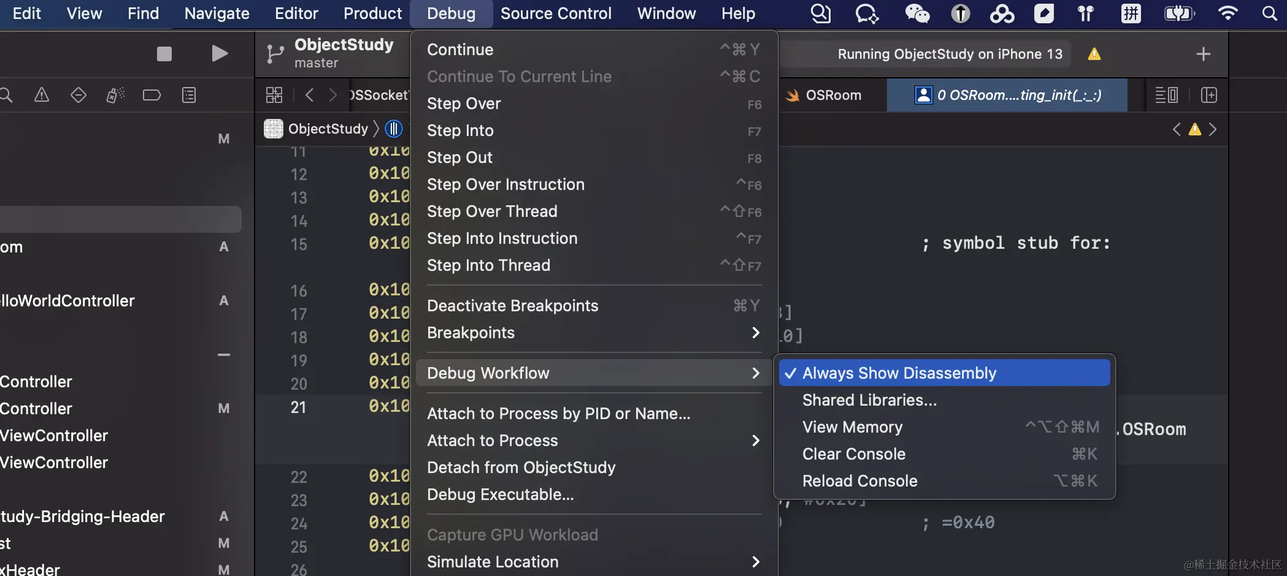Viewport: 1287px width, 576px height.
Task: Open the Product menu
Action: 372,13
